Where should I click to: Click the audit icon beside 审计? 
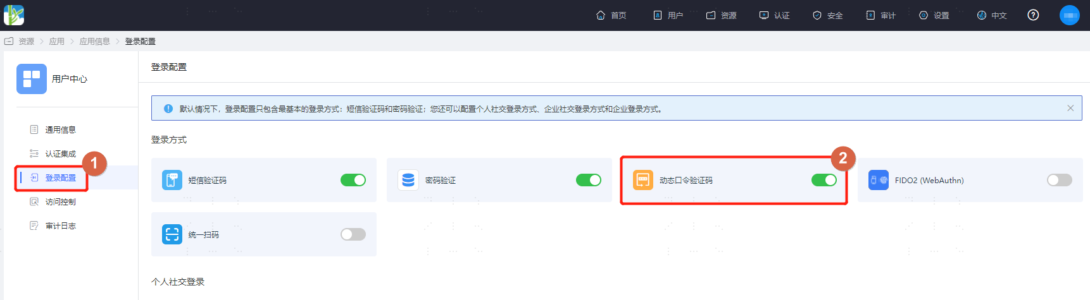click(870, 15)
